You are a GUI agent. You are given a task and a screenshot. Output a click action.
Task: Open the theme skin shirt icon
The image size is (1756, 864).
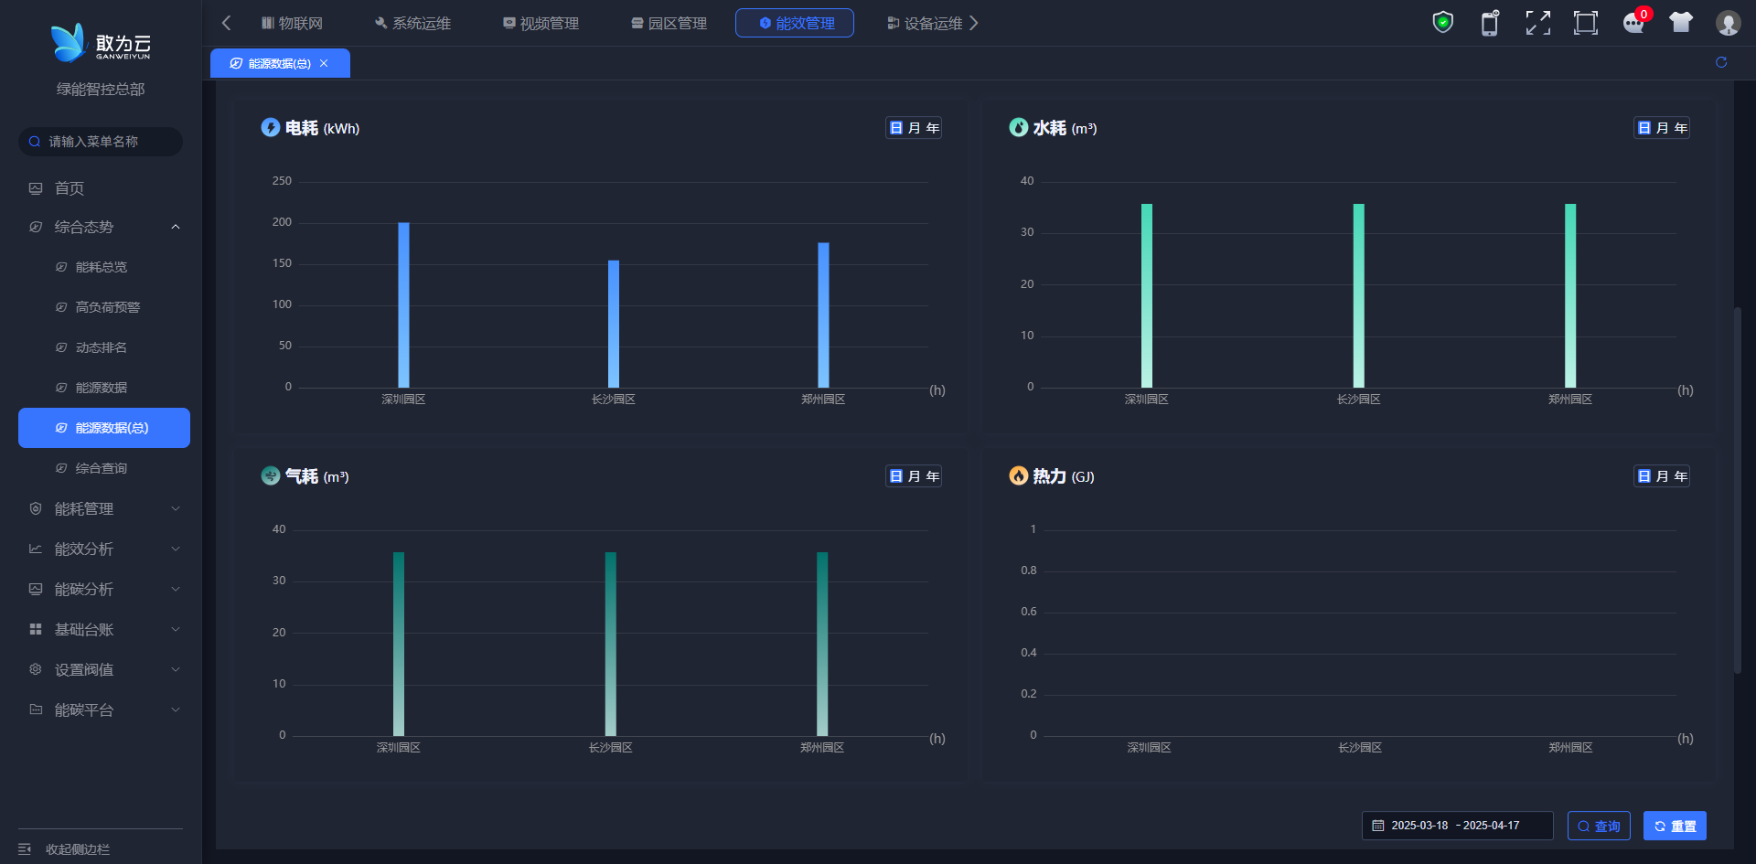1681,22
